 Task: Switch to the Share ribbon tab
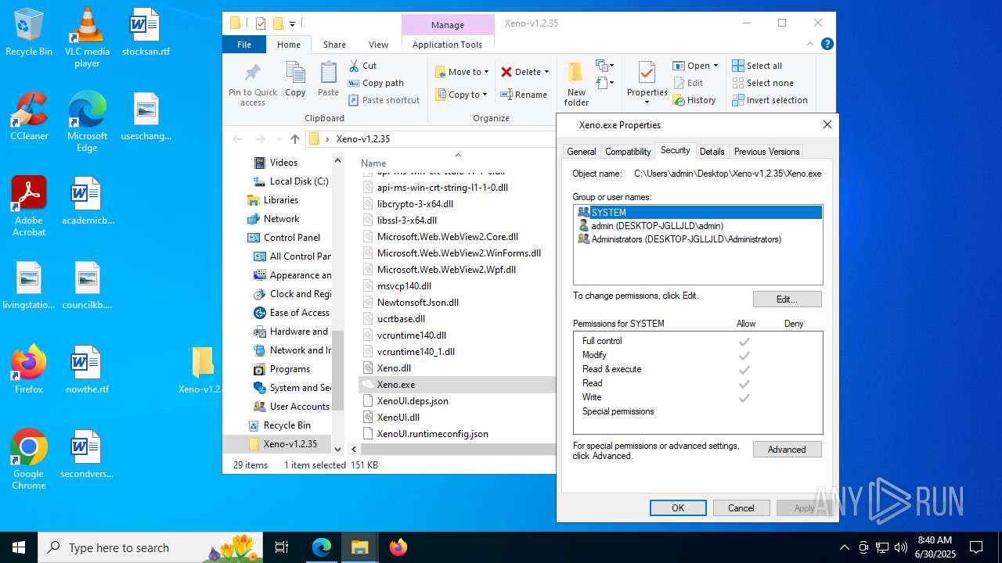(x=334, y=45)
